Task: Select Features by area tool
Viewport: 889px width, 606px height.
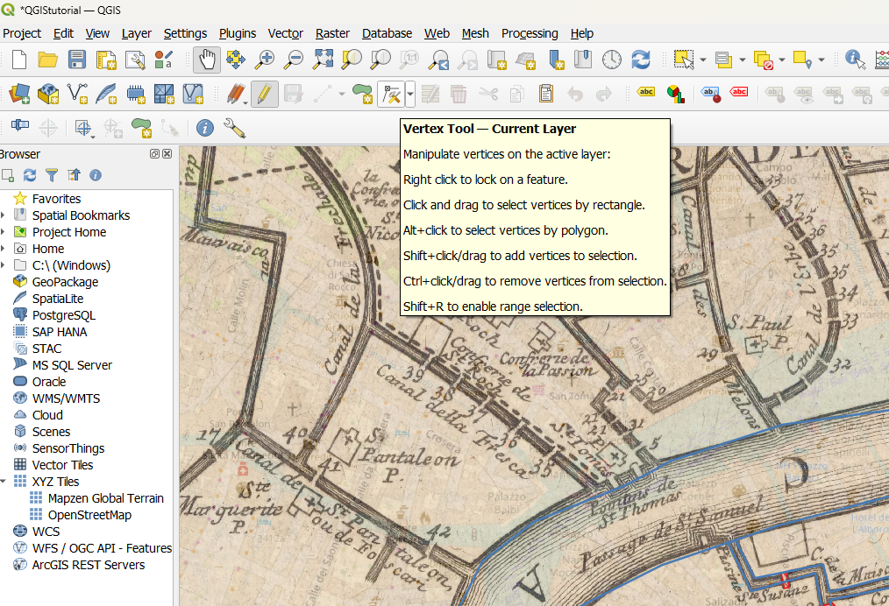Action: pos(683,60)
